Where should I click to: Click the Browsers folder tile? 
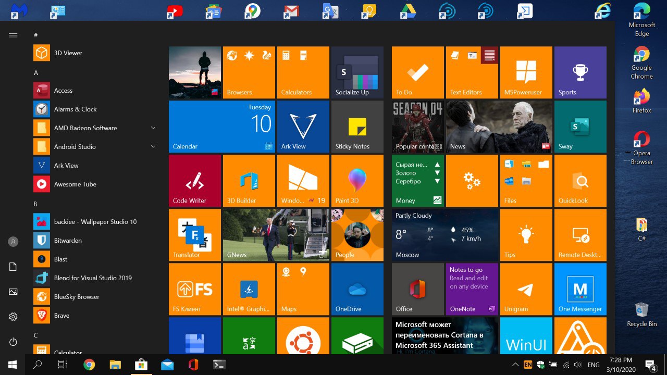coord(249,72)
